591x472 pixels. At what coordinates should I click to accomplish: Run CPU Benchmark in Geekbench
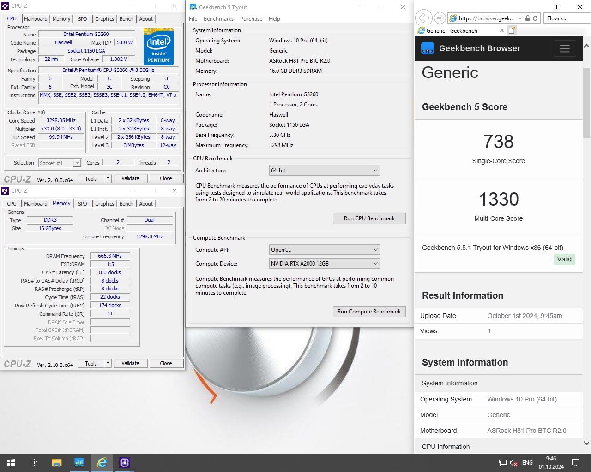(x=369, y=218)
